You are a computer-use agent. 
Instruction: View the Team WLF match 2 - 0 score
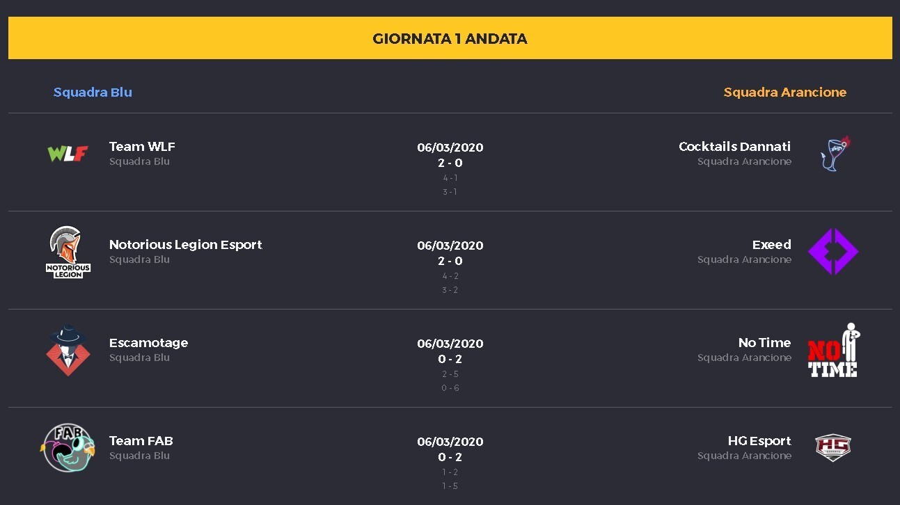point(450,163)
